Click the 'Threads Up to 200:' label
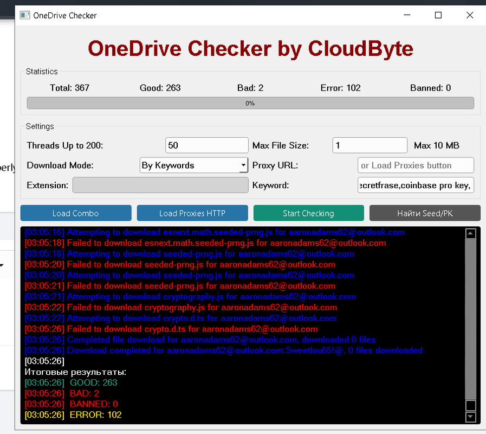Screen dimensions: 486x434 click(65, 145)
